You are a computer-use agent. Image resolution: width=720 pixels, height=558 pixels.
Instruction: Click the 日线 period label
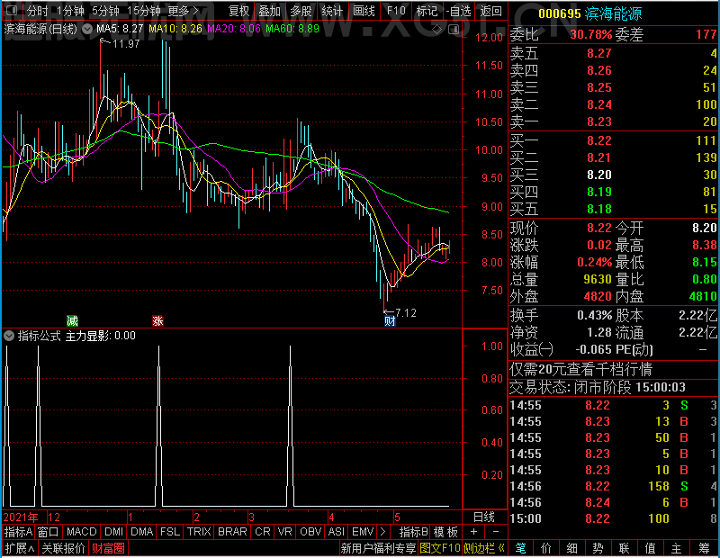(484, 517)
